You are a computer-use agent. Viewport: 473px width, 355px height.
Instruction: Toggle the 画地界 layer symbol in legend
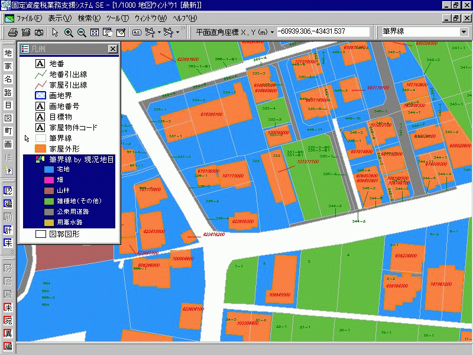coord(40,95)
